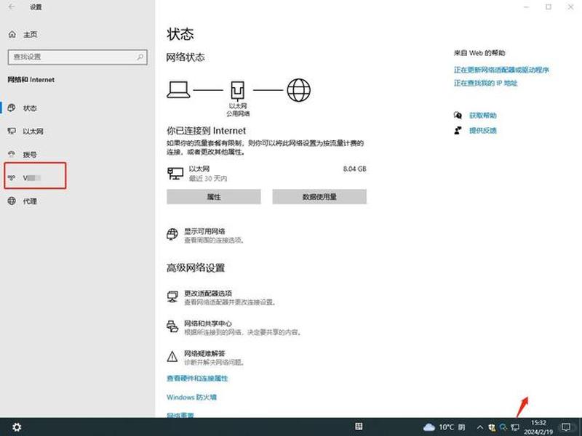Open the notification center icon
Screen dimensions: 582x436
(566, 427)
